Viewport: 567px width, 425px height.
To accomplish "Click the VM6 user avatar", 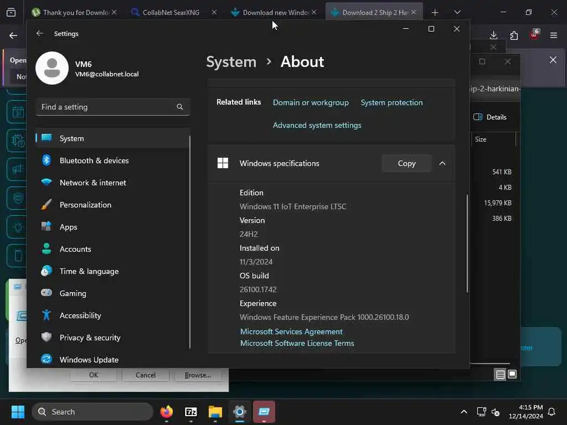I will [x=52, y=68].
